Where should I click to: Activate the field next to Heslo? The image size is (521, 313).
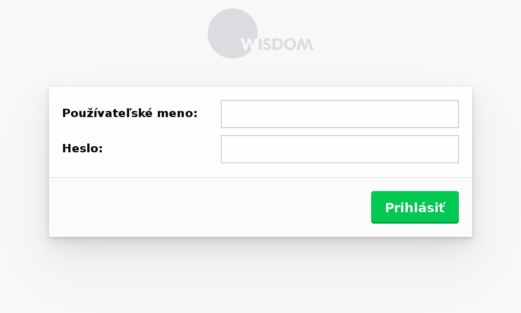coord(339,149)
